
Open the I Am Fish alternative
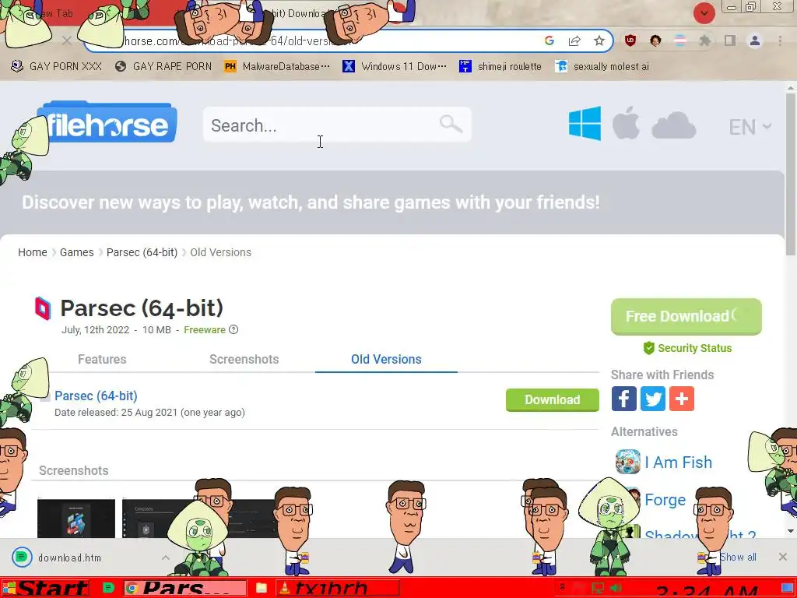click(678, 463)
